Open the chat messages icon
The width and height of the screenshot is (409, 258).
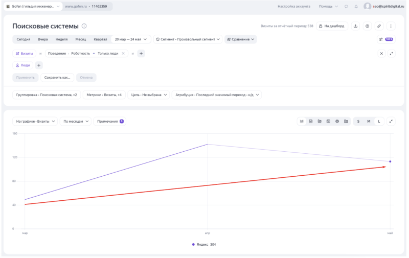(x=346, y=7)
